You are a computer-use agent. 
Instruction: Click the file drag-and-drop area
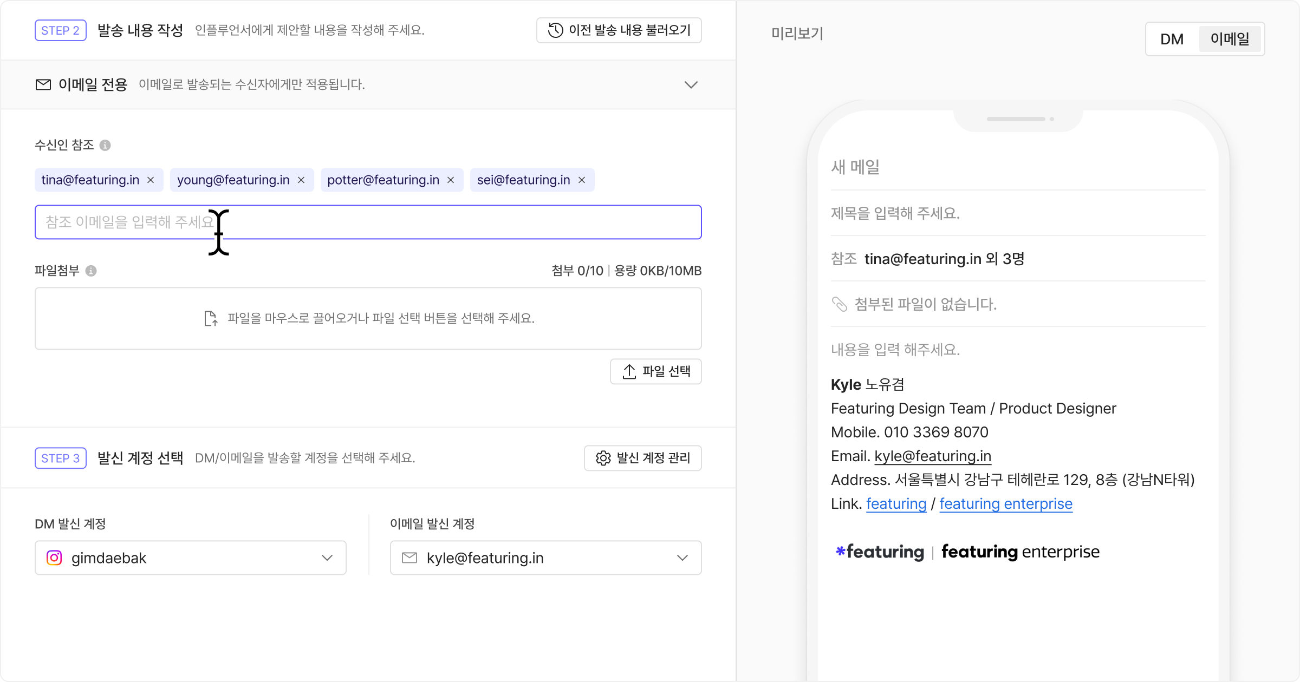[368, 318]
